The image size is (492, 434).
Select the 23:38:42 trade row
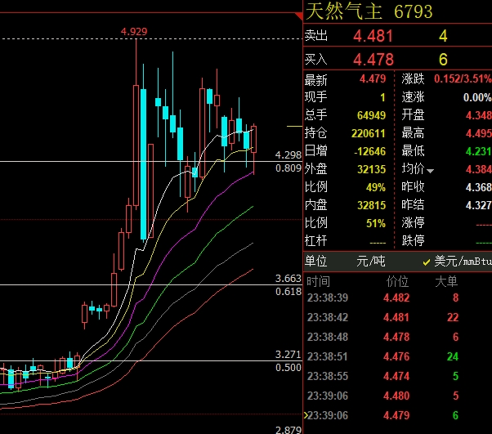click(x=397, y=317)
